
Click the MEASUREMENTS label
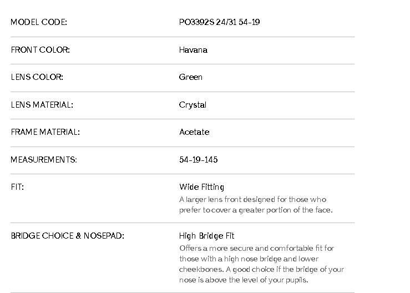pos(43,160)
